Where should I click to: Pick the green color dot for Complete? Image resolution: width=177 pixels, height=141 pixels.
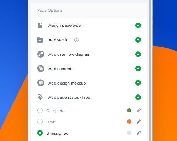(x=129, y=110)
